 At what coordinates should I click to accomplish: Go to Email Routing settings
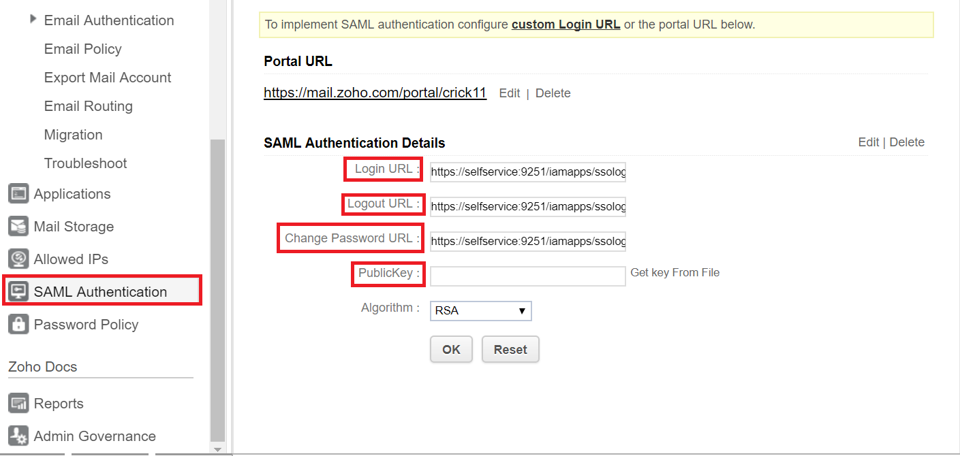(x=88, y=106)
